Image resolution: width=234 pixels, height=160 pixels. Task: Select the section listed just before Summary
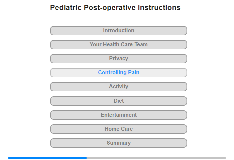[x=118, y=129]
